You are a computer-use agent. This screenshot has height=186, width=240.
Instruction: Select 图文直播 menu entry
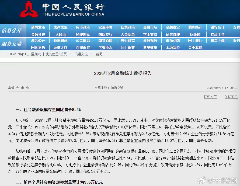[105, 41]
